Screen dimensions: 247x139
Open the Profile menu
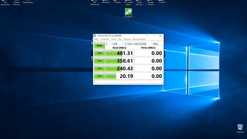114,39
